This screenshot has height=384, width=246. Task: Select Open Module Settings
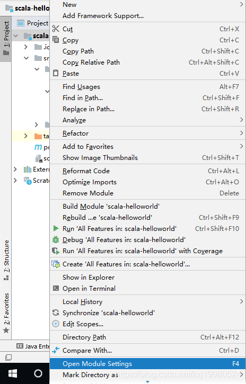pyautogui.click(x=148, y=363)
